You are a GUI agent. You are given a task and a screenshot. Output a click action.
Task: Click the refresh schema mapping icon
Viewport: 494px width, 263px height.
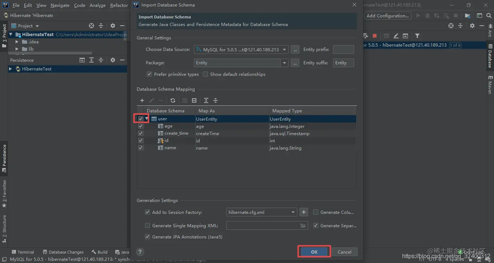(173, 100)
